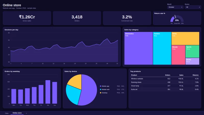Screen dimensions: 204x115
Task: Add a new sheet with plus icon
Action: pos(27,113)
